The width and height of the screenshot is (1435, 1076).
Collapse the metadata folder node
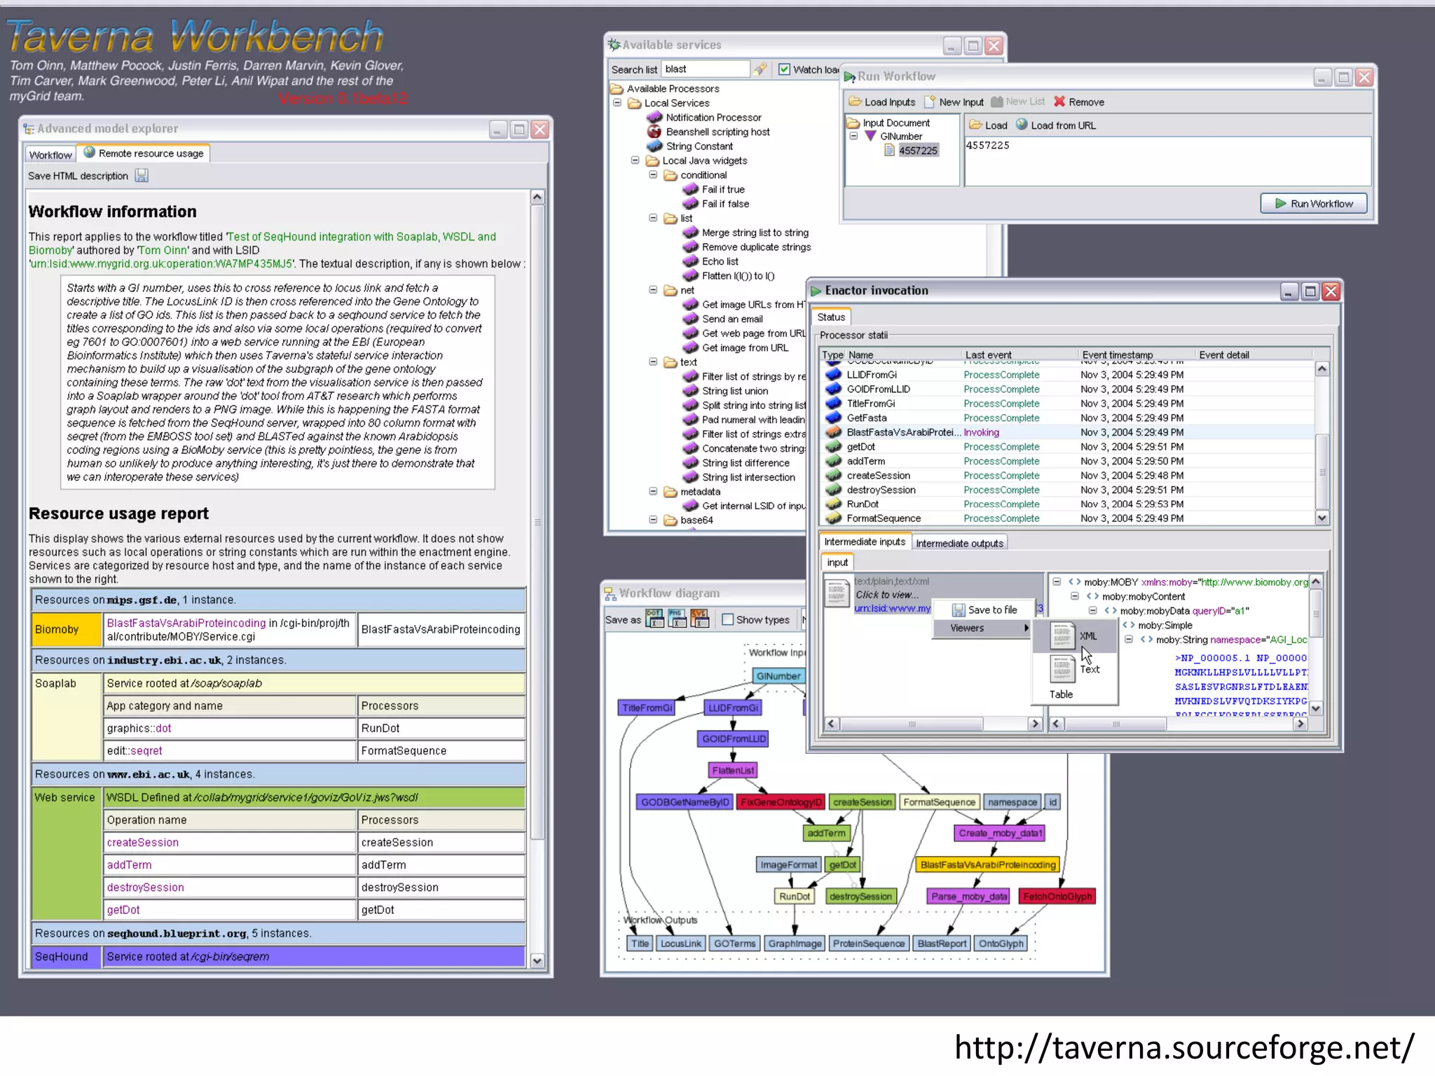click(653, 492)
